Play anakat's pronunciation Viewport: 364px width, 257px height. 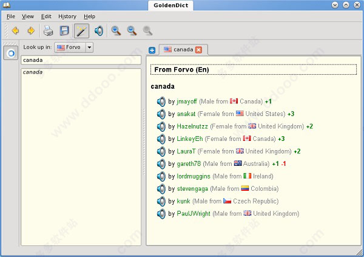pyautogui.click(x=161, y=114)
